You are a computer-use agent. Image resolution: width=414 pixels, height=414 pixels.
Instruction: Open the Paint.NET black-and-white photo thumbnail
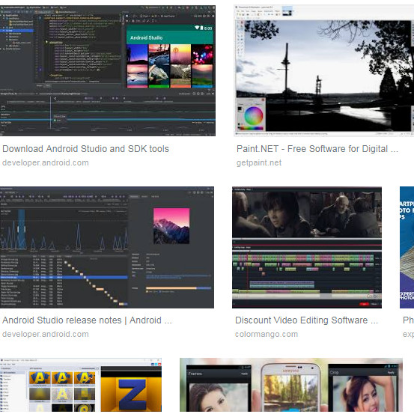click(x=323, y=71)
